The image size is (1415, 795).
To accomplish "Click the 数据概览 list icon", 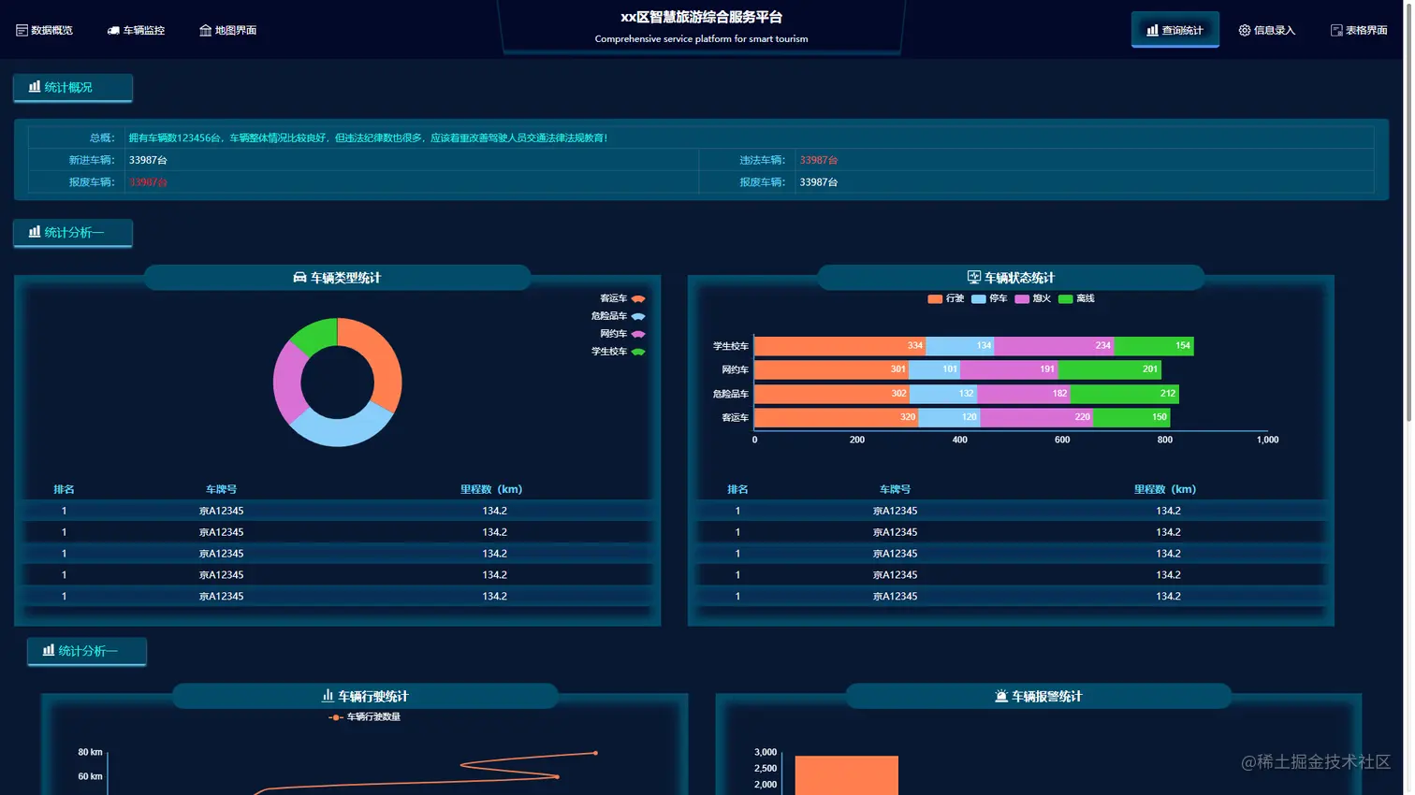I will coord(22,30).
